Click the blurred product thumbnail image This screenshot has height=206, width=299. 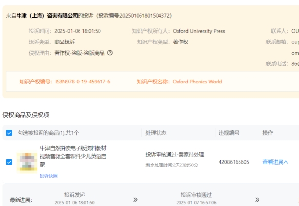coord(27,162)
